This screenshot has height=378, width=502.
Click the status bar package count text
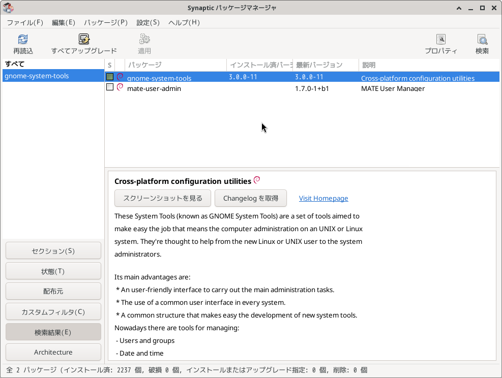pos(187,370)
